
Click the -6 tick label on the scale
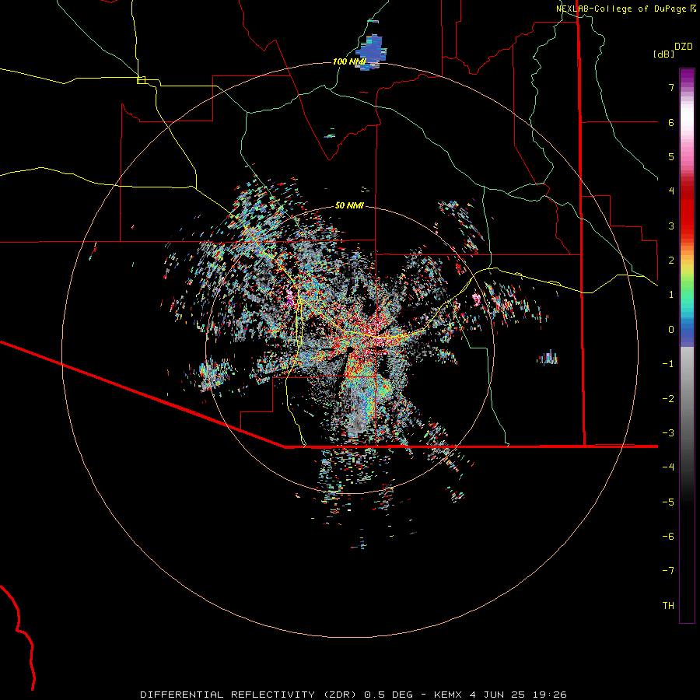(668, 537)
